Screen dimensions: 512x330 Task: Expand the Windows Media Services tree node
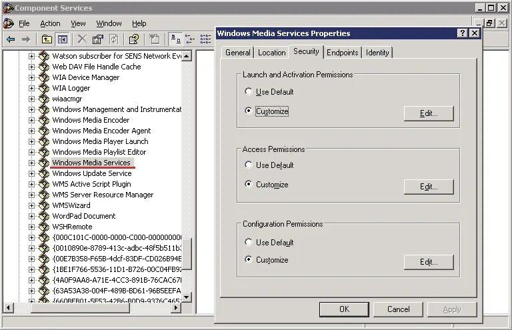[x=31, y=163]
